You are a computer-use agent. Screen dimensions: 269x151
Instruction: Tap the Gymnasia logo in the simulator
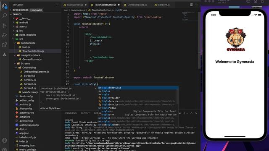[x=236, y=39]
